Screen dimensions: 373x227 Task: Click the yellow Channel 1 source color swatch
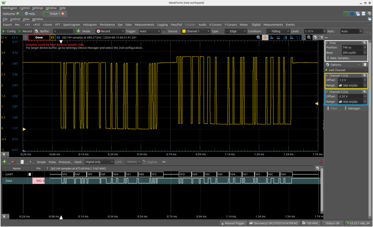pos(184,31)
